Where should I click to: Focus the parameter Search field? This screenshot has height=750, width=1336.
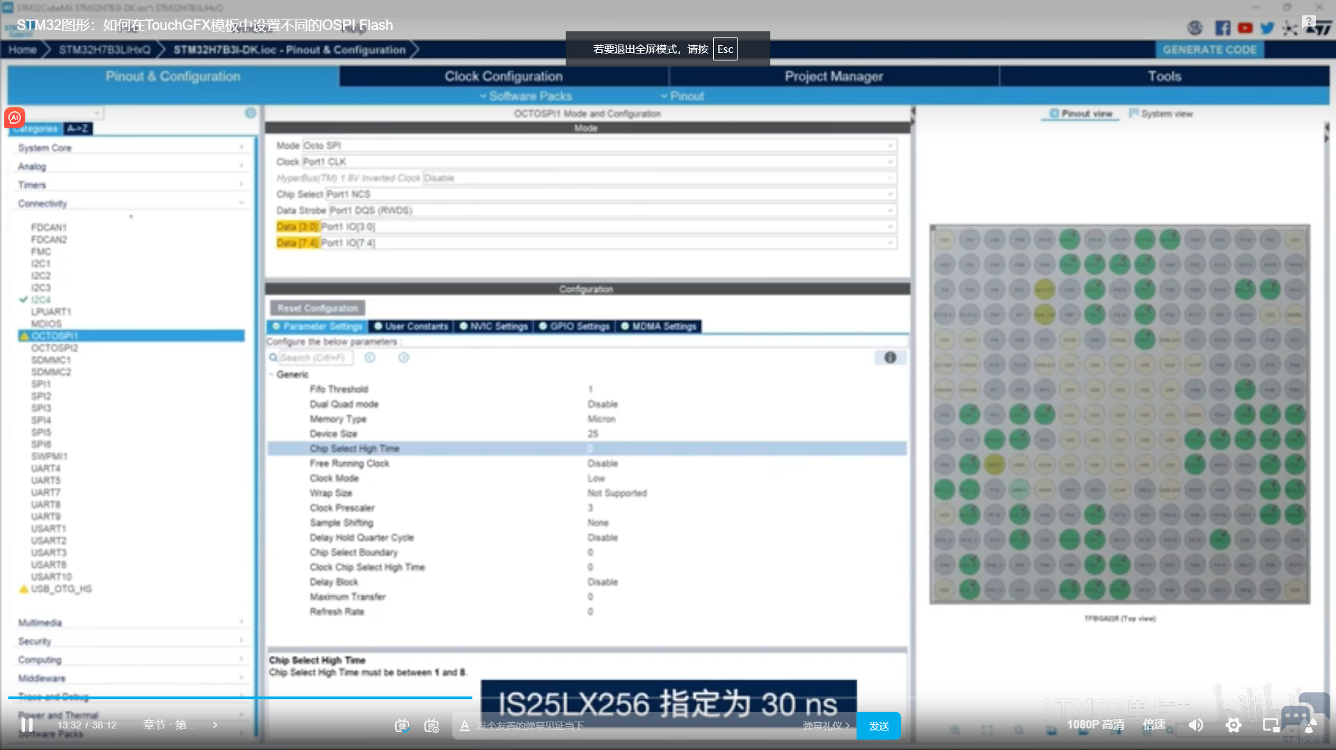tap(316, 357)
